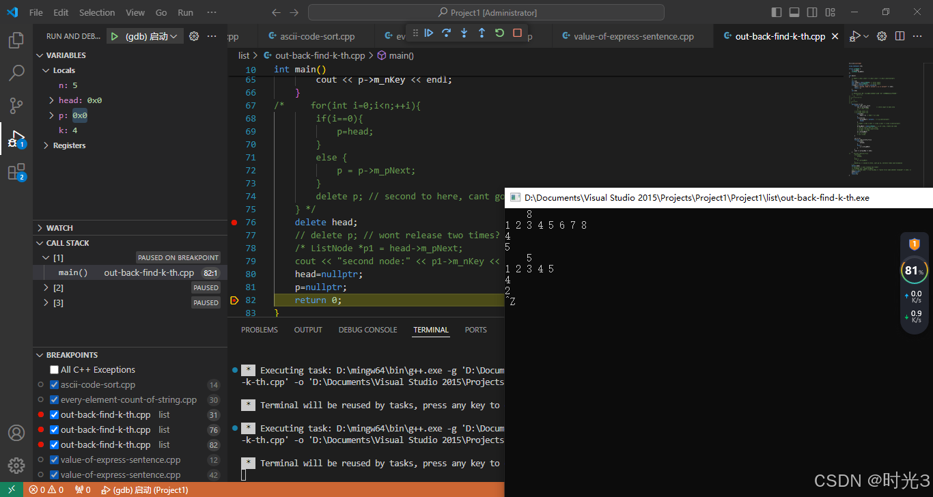Expand the head variable

tap(51, 100)
